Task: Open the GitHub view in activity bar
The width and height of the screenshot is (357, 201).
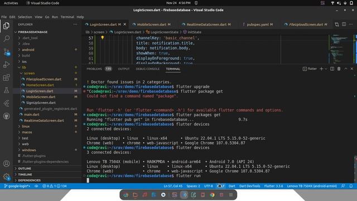Action: 6,116
